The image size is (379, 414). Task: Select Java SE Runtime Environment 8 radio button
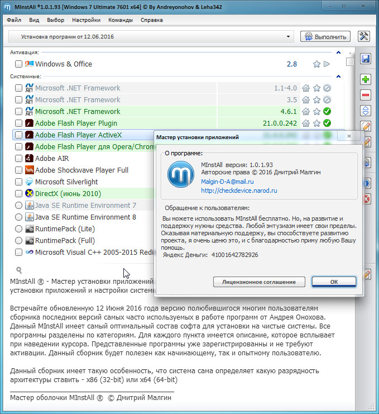[18, 217]
